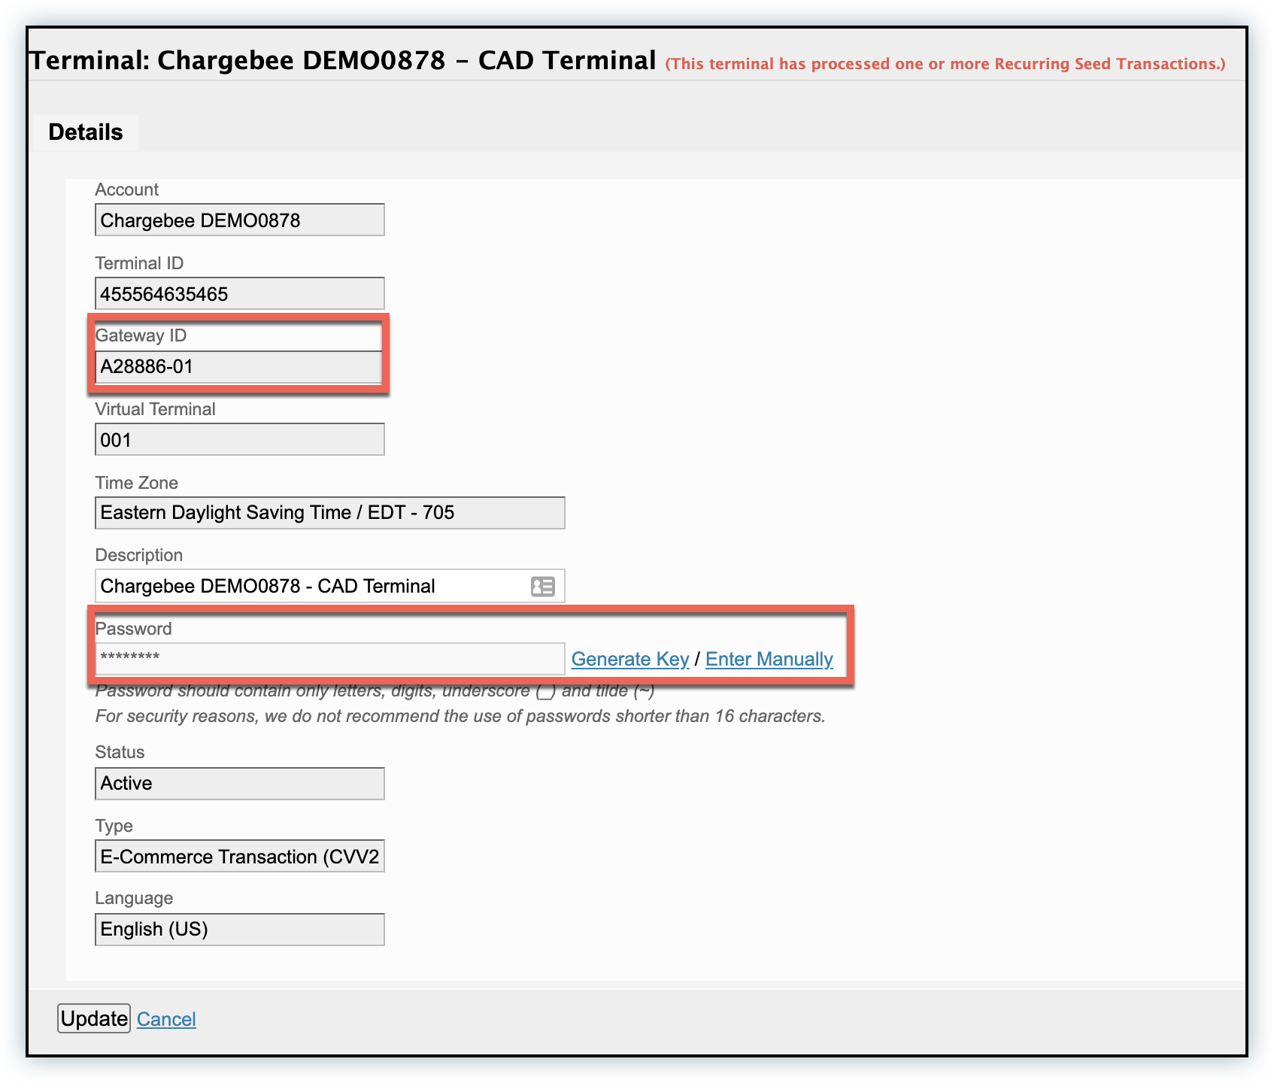Open the Status dropdown showing Active
Viewport: 1274px width, 1083px height.
click(x=239, y=784)
